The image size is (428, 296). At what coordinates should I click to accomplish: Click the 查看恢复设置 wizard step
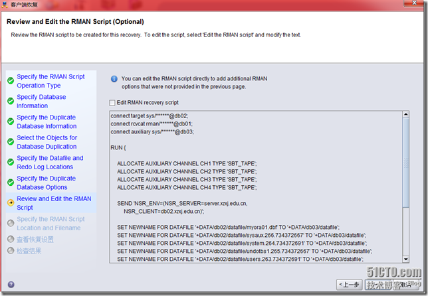(x=35, y=240)
